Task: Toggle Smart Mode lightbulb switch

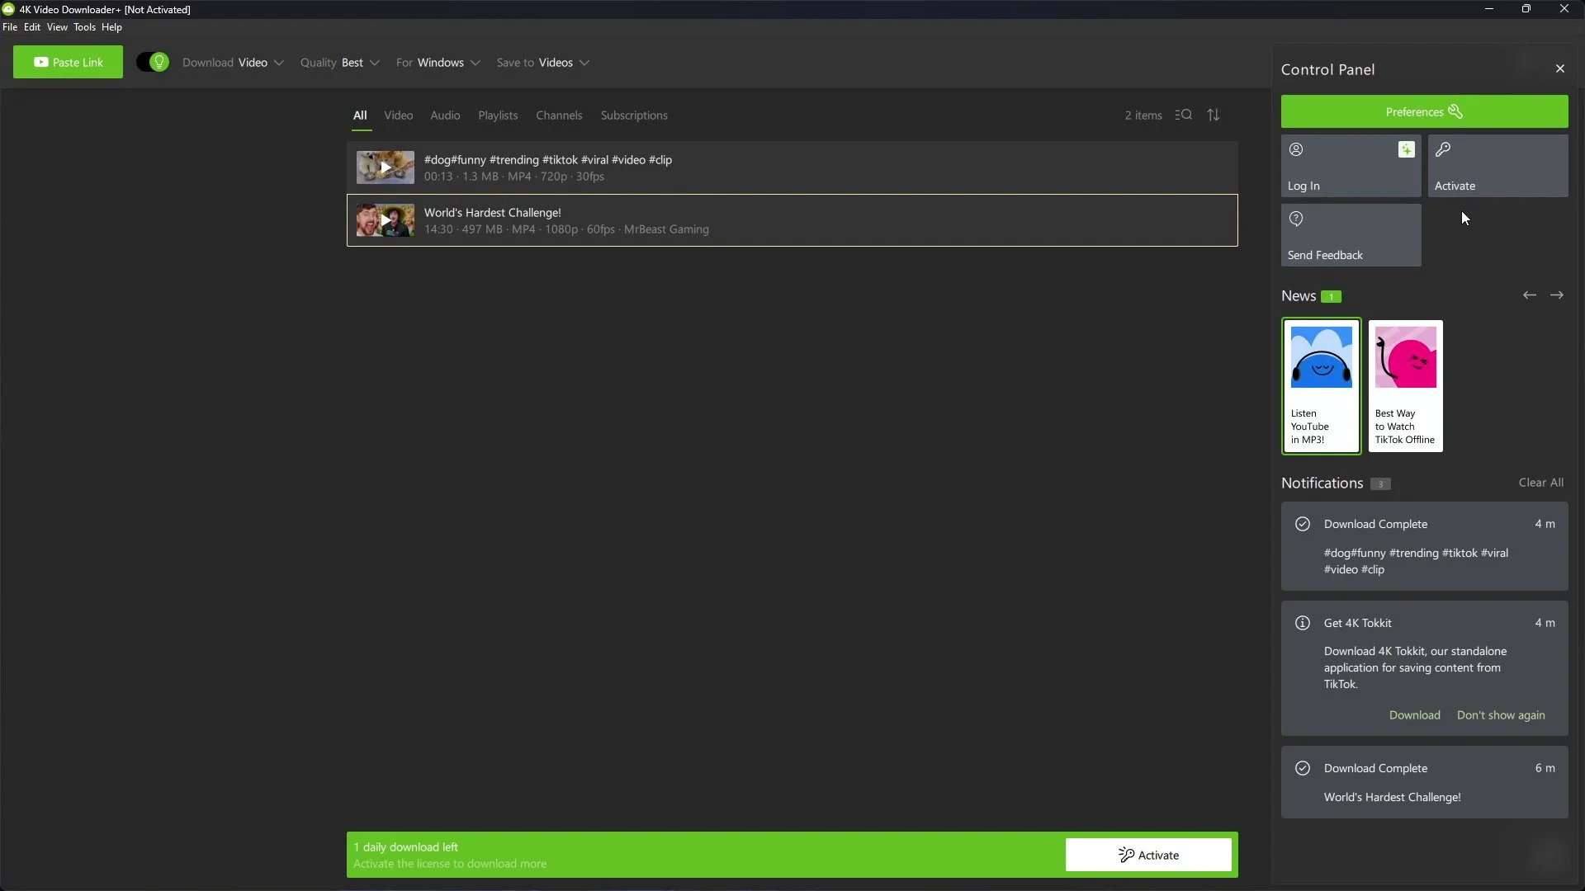Action: [x=153, y=62]
